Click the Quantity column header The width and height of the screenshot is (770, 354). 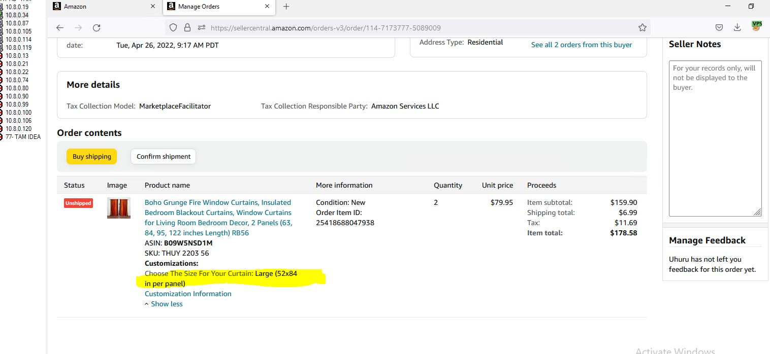(x=448, y=185)
